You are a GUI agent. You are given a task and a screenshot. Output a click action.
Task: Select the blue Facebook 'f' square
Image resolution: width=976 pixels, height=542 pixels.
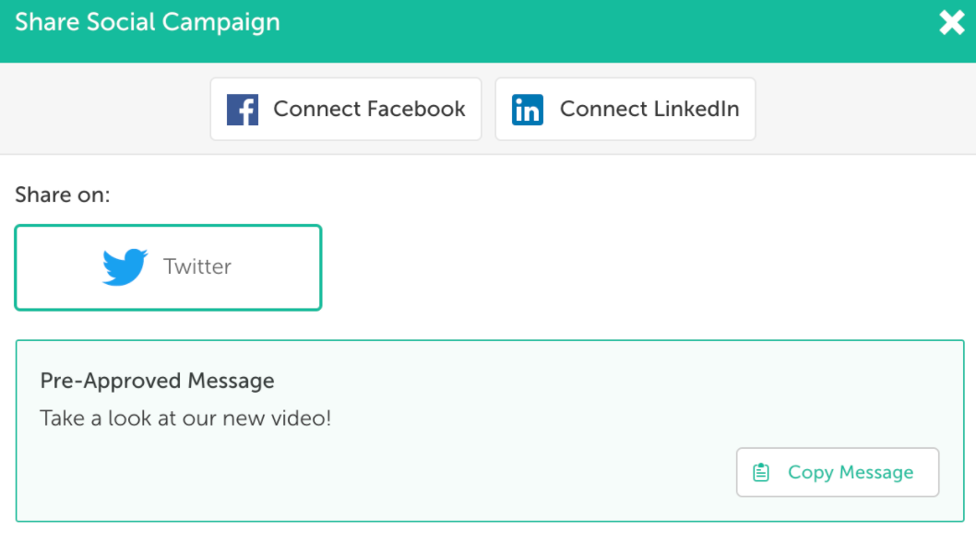(x=242, y=109)
